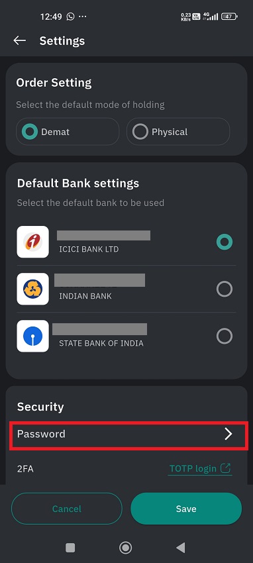Open Password chevron arrow under Security
253x563 pixels.
pyautogui.click(x=228, y=434)
